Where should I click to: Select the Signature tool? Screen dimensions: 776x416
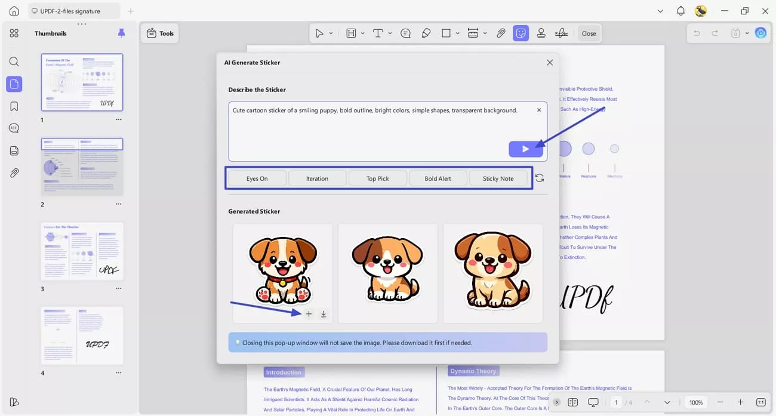point(561,33)
